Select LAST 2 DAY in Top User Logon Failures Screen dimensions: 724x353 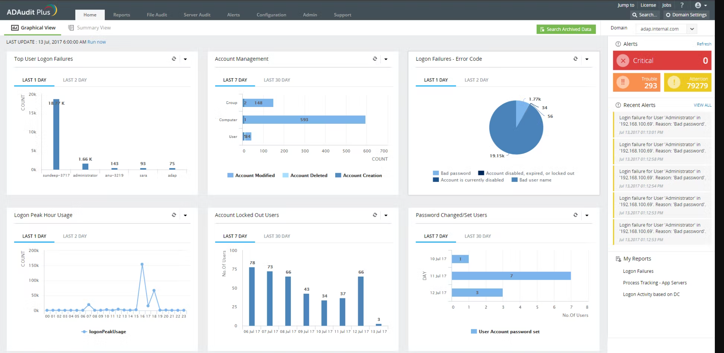click(x=75, y=80)
